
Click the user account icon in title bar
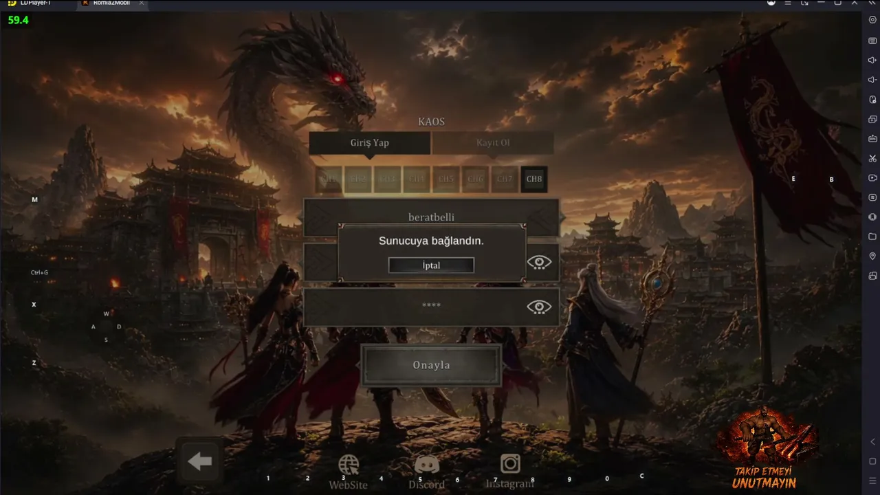click(771, 3)
